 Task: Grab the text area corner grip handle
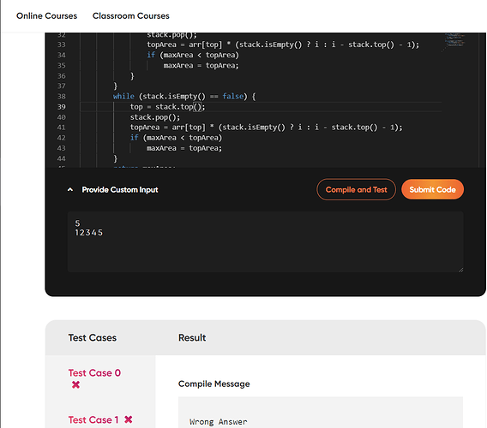point(460,270)
